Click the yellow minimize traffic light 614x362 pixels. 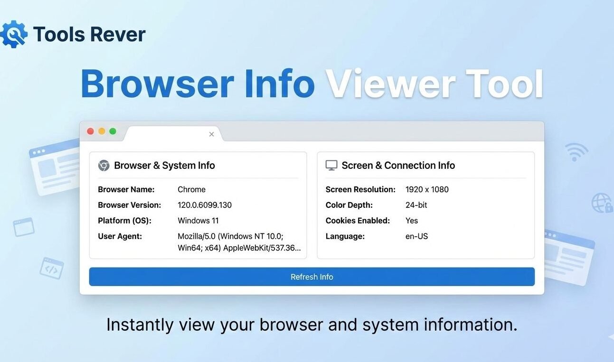click(101, 131)
